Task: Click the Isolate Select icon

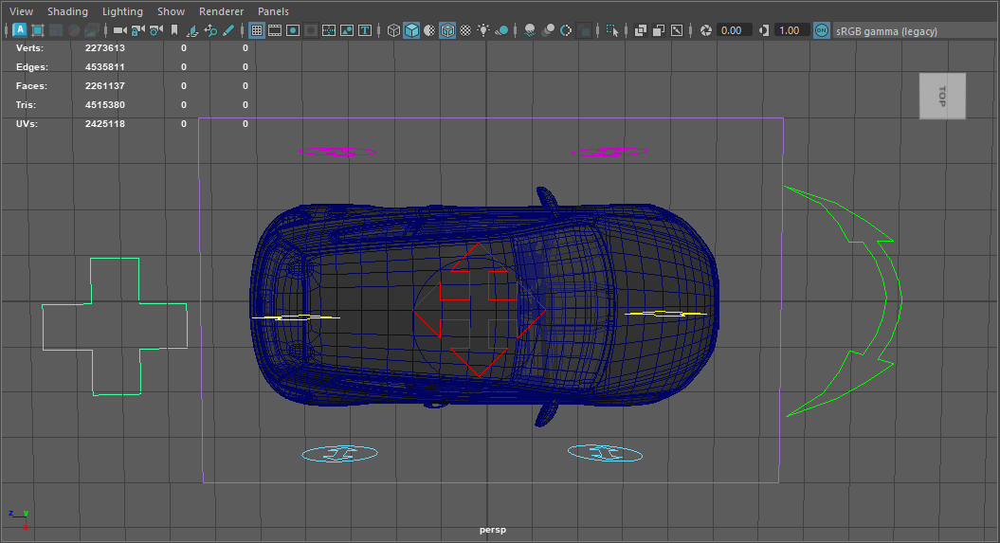Action: [x=612, y=30]
